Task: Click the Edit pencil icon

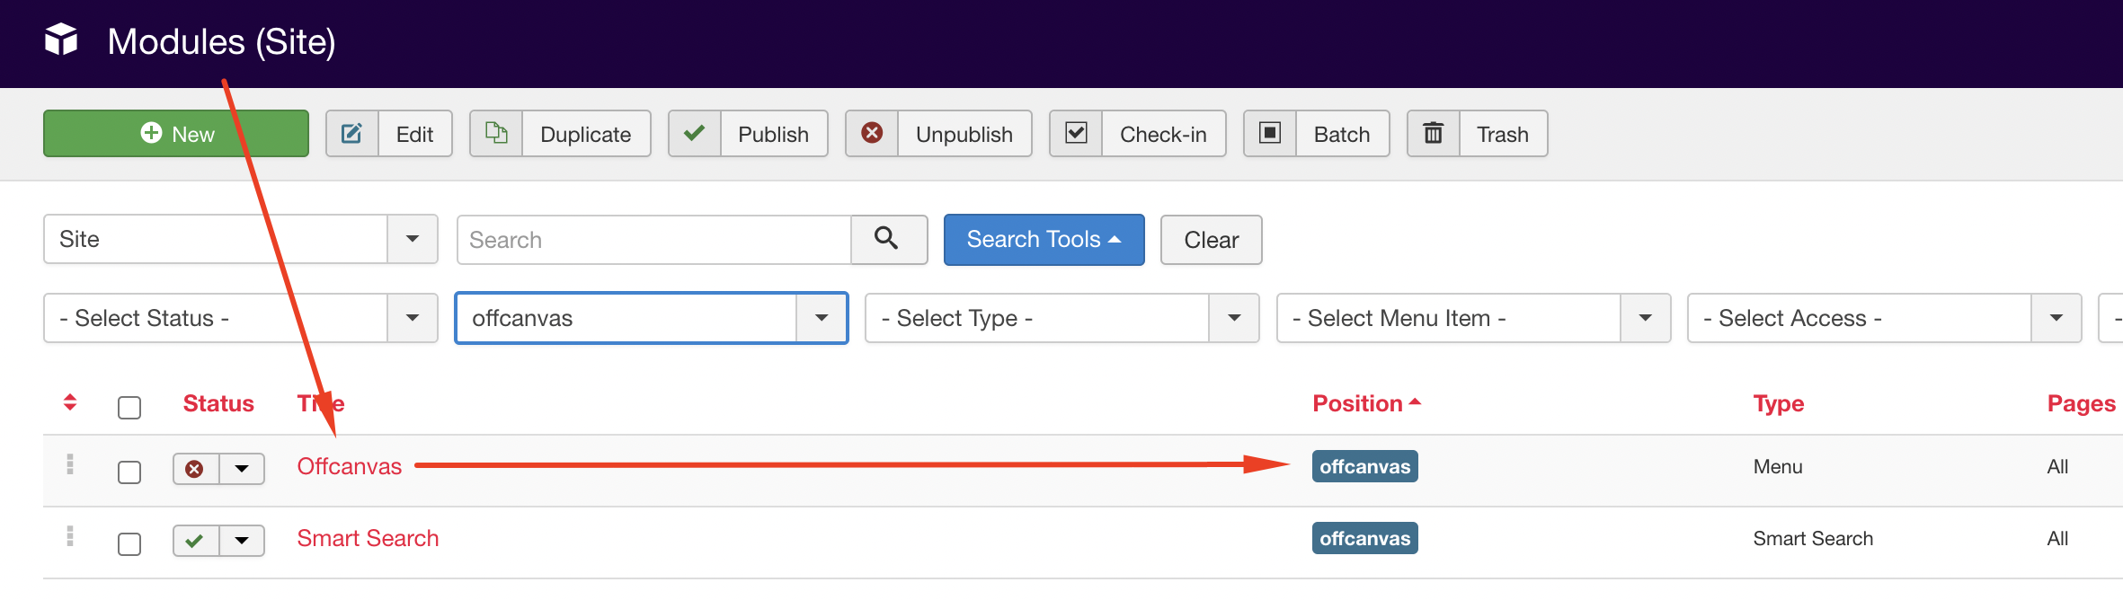Action: (x=351, y=134)
